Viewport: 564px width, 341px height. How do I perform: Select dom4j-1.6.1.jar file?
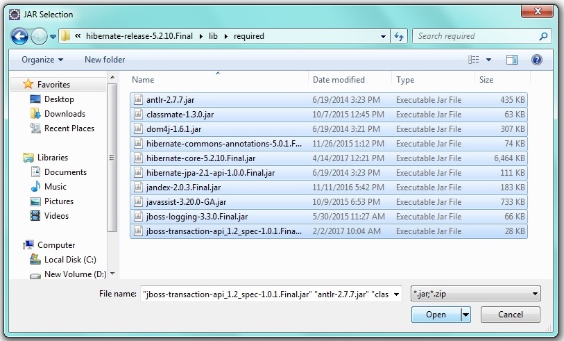[329, 129]
